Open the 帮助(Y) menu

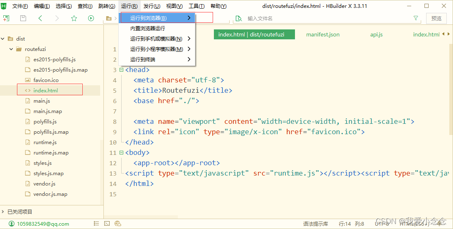(x=218, y=6)
